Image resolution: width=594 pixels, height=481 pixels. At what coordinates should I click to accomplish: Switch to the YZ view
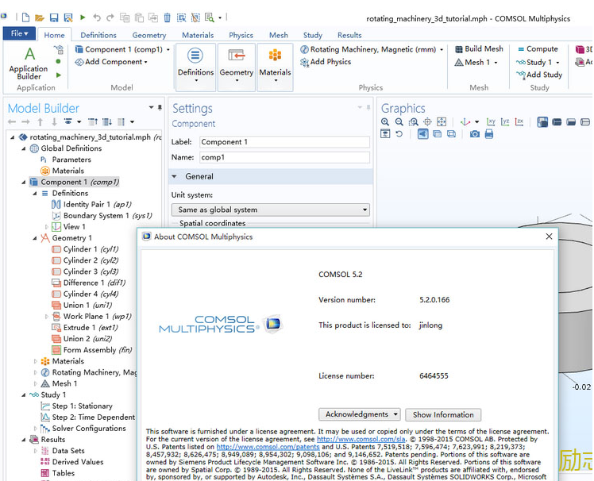point(505,122)
